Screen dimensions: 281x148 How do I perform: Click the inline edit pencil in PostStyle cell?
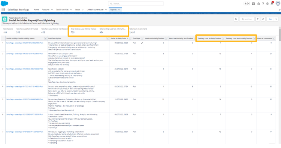[142, 43]
